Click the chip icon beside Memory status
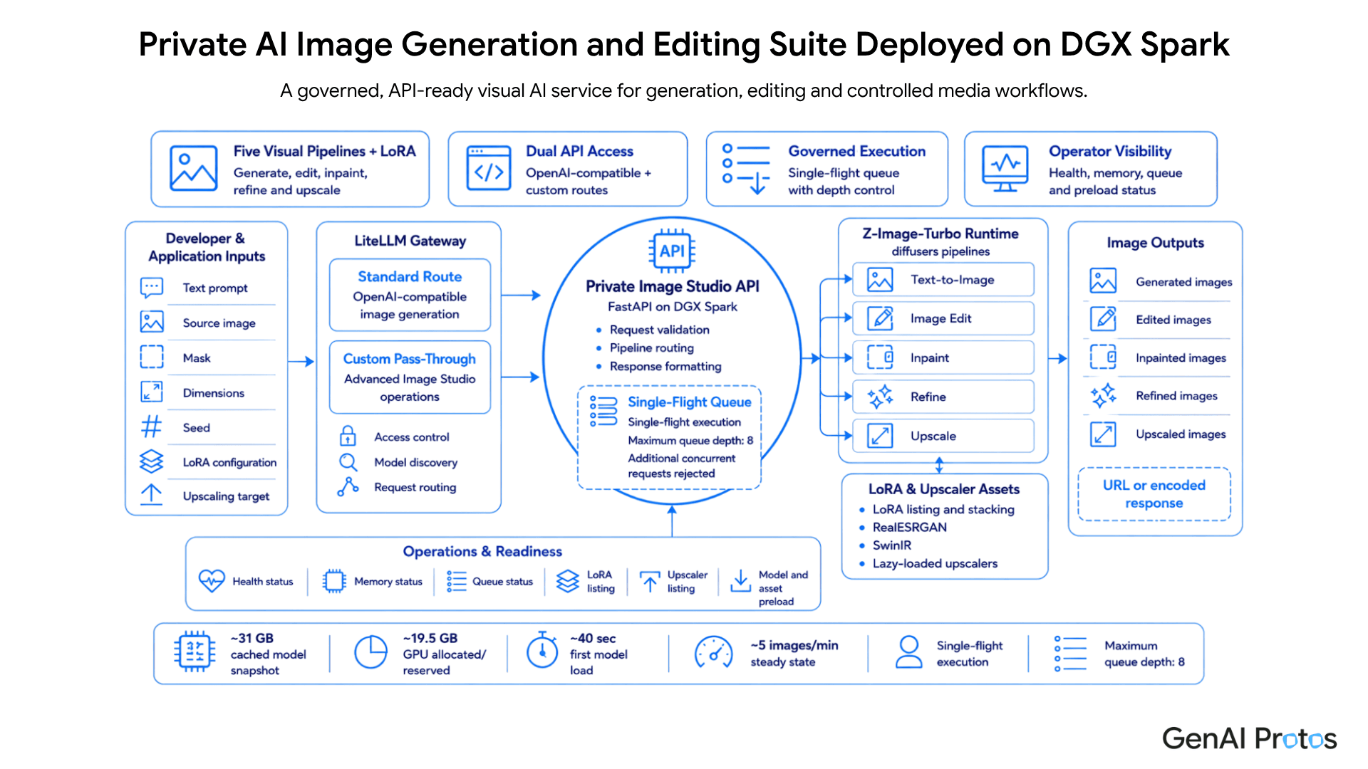The width and height of the screenshot is (1368, 769). point(334,581)
